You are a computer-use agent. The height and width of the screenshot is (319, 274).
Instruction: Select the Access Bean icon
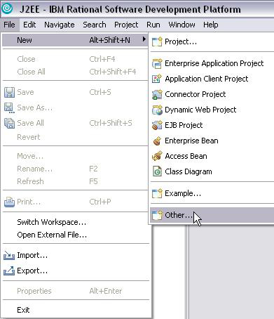click(x=157, y=156)
